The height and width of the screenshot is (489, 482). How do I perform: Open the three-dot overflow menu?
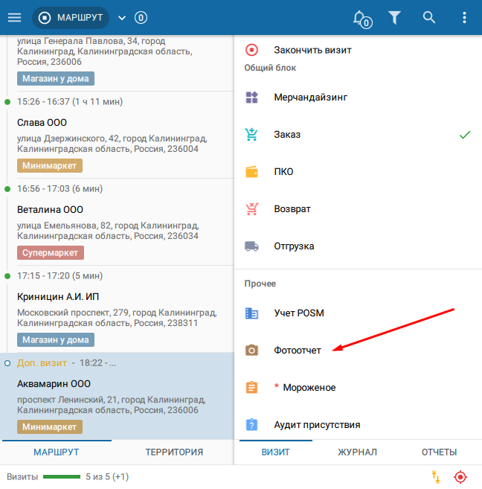pos(464,17)
